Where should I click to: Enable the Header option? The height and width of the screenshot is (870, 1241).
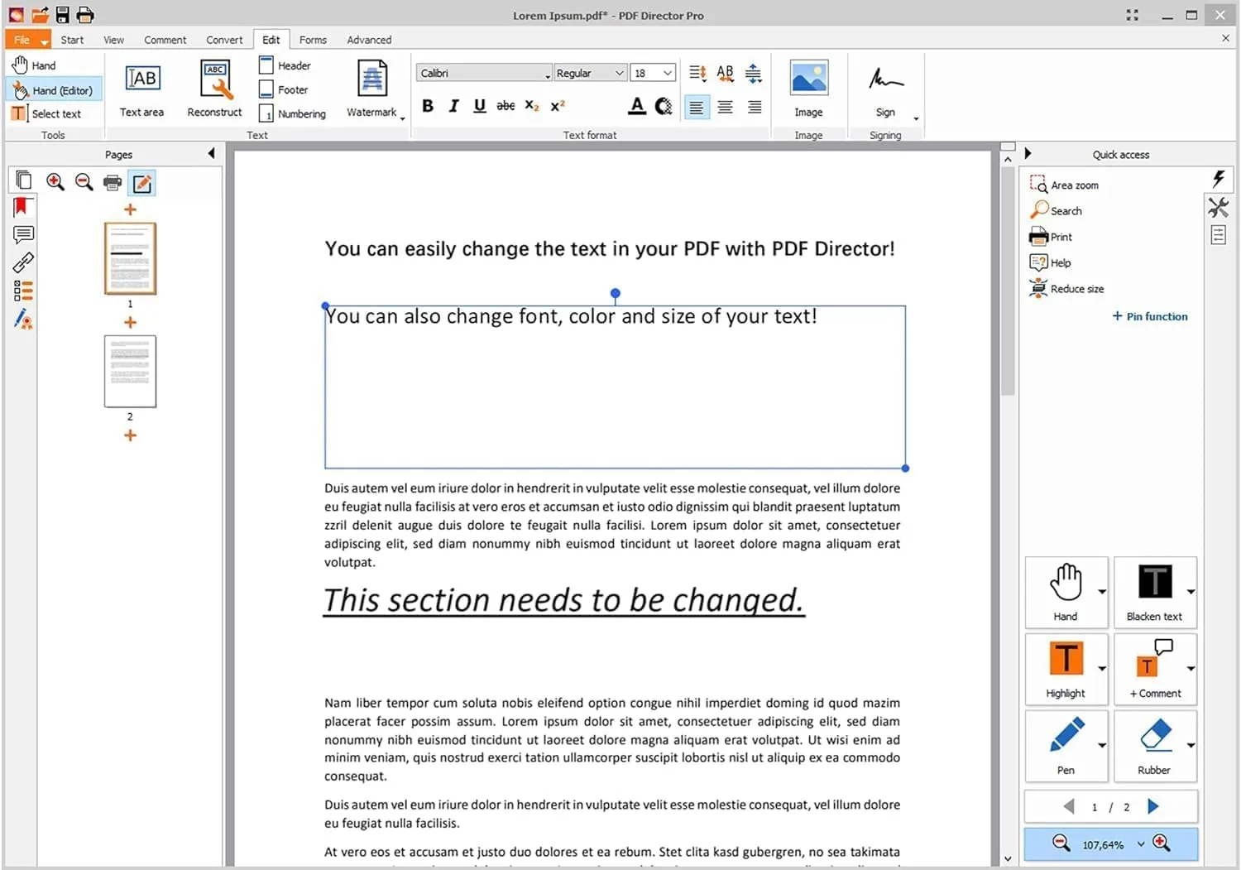click(285, 65)
